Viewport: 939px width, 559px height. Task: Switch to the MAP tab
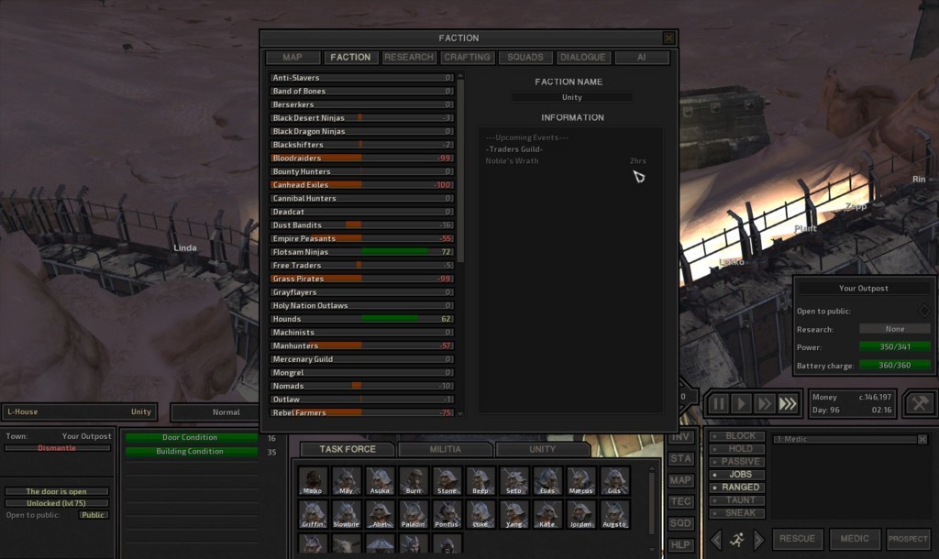point(293,58)
